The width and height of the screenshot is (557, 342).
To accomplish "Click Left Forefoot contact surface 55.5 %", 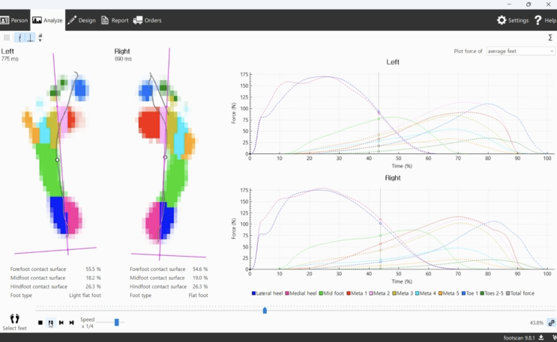I will [x=55, y=269].
